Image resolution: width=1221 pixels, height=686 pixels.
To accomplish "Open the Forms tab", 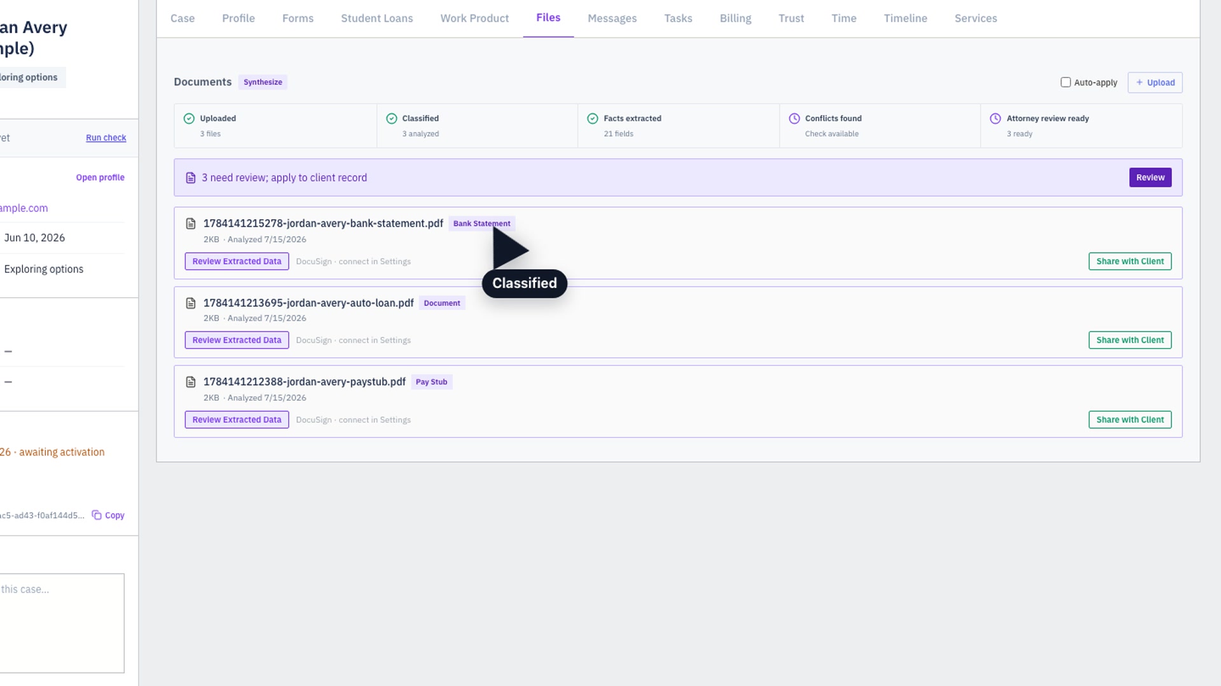I will (x=298, y=18).
